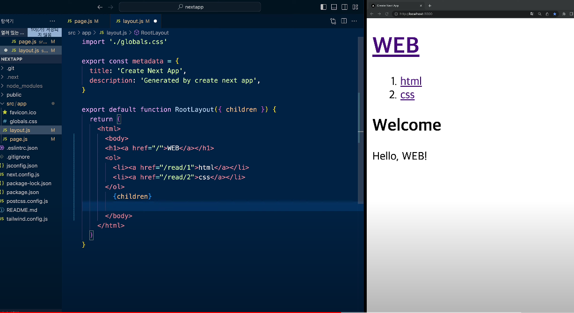Go back with the VS Code navigation arrow
The height and width of the screenshot is (313, 574).
click(100, 7)
